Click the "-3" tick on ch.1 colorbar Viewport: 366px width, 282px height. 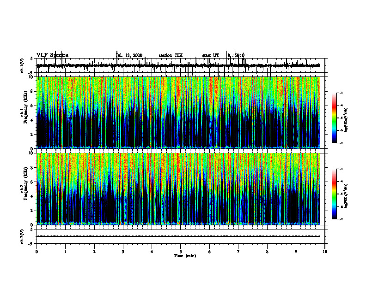click(341, 93)
